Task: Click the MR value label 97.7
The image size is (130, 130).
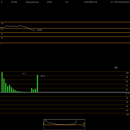Action: pyautogui.click(x=24, y=74)
